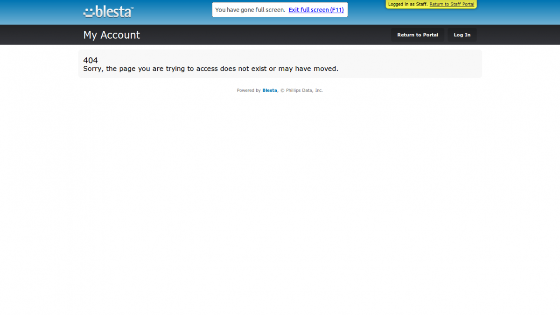Click the Exit full screen (F11) link
This screenshot has width=560, height=315.
(x=316, y=10)
